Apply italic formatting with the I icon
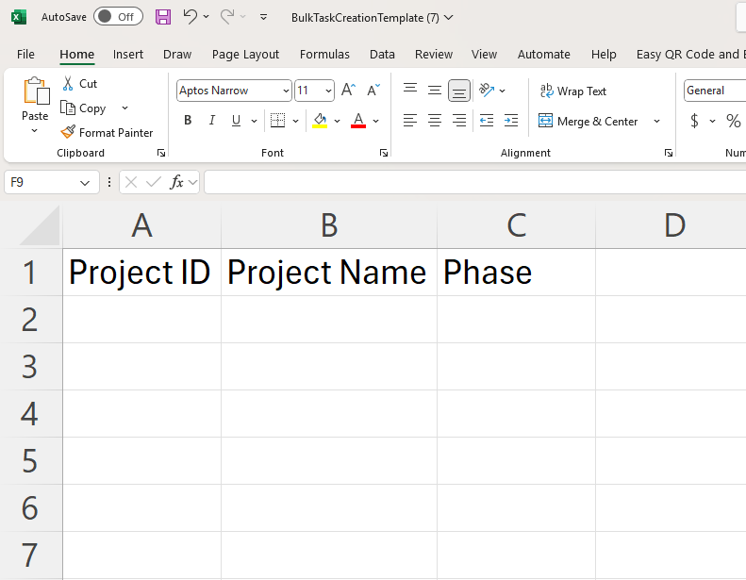This screenshot has width=746, height=580. tap(211, 121)
